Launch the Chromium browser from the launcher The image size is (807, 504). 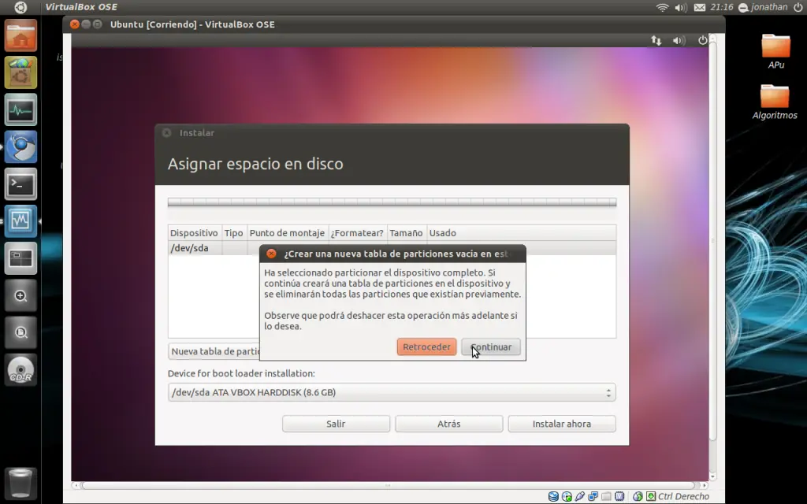coord(20,146)
